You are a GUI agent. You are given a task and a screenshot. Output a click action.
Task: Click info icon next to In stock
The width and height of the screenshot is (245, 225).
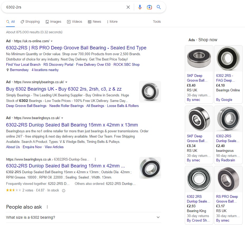[x=63, y=190]
